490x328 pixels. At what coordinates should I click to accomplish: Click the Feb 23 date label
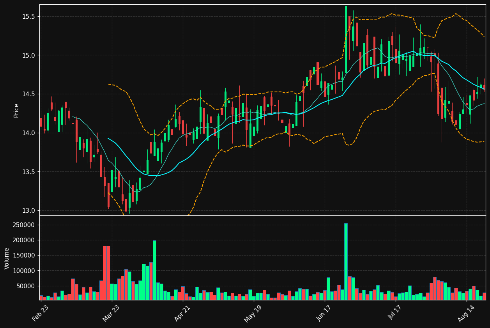click(x=41, y=313)
